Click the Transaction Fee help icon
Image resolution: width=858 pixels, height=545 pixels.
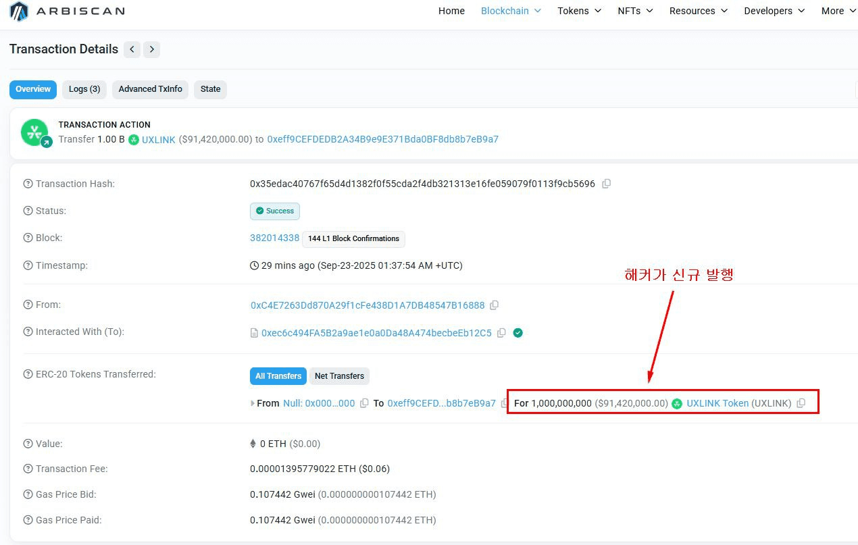coord(28,469)
